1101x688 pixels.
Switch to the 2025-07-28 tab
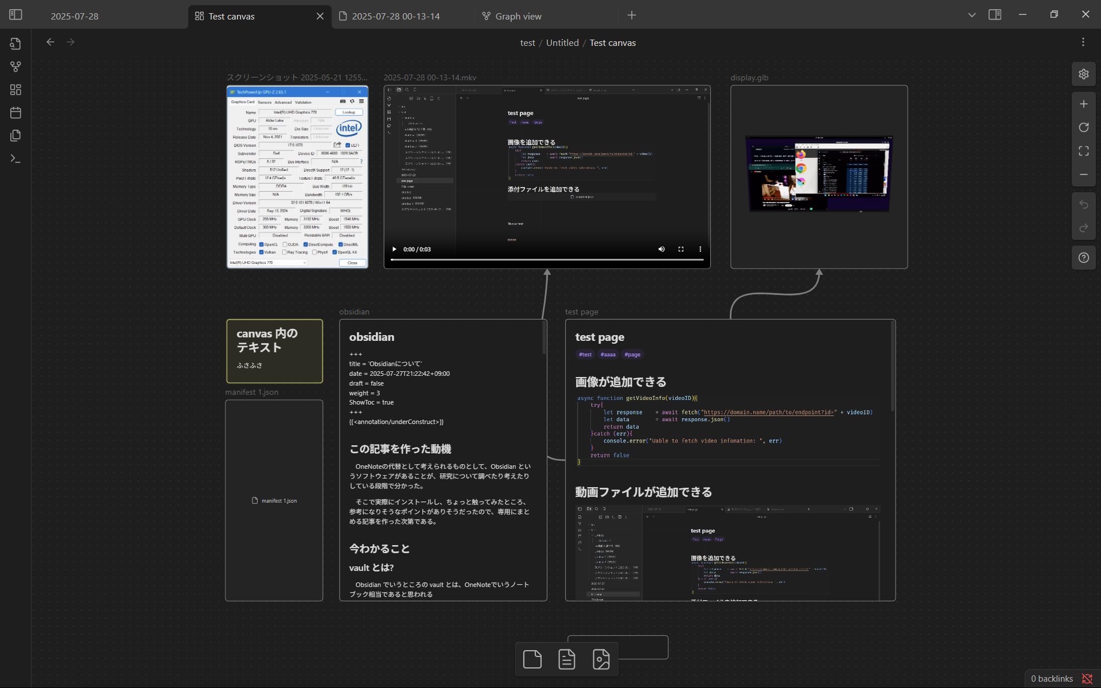75,16
